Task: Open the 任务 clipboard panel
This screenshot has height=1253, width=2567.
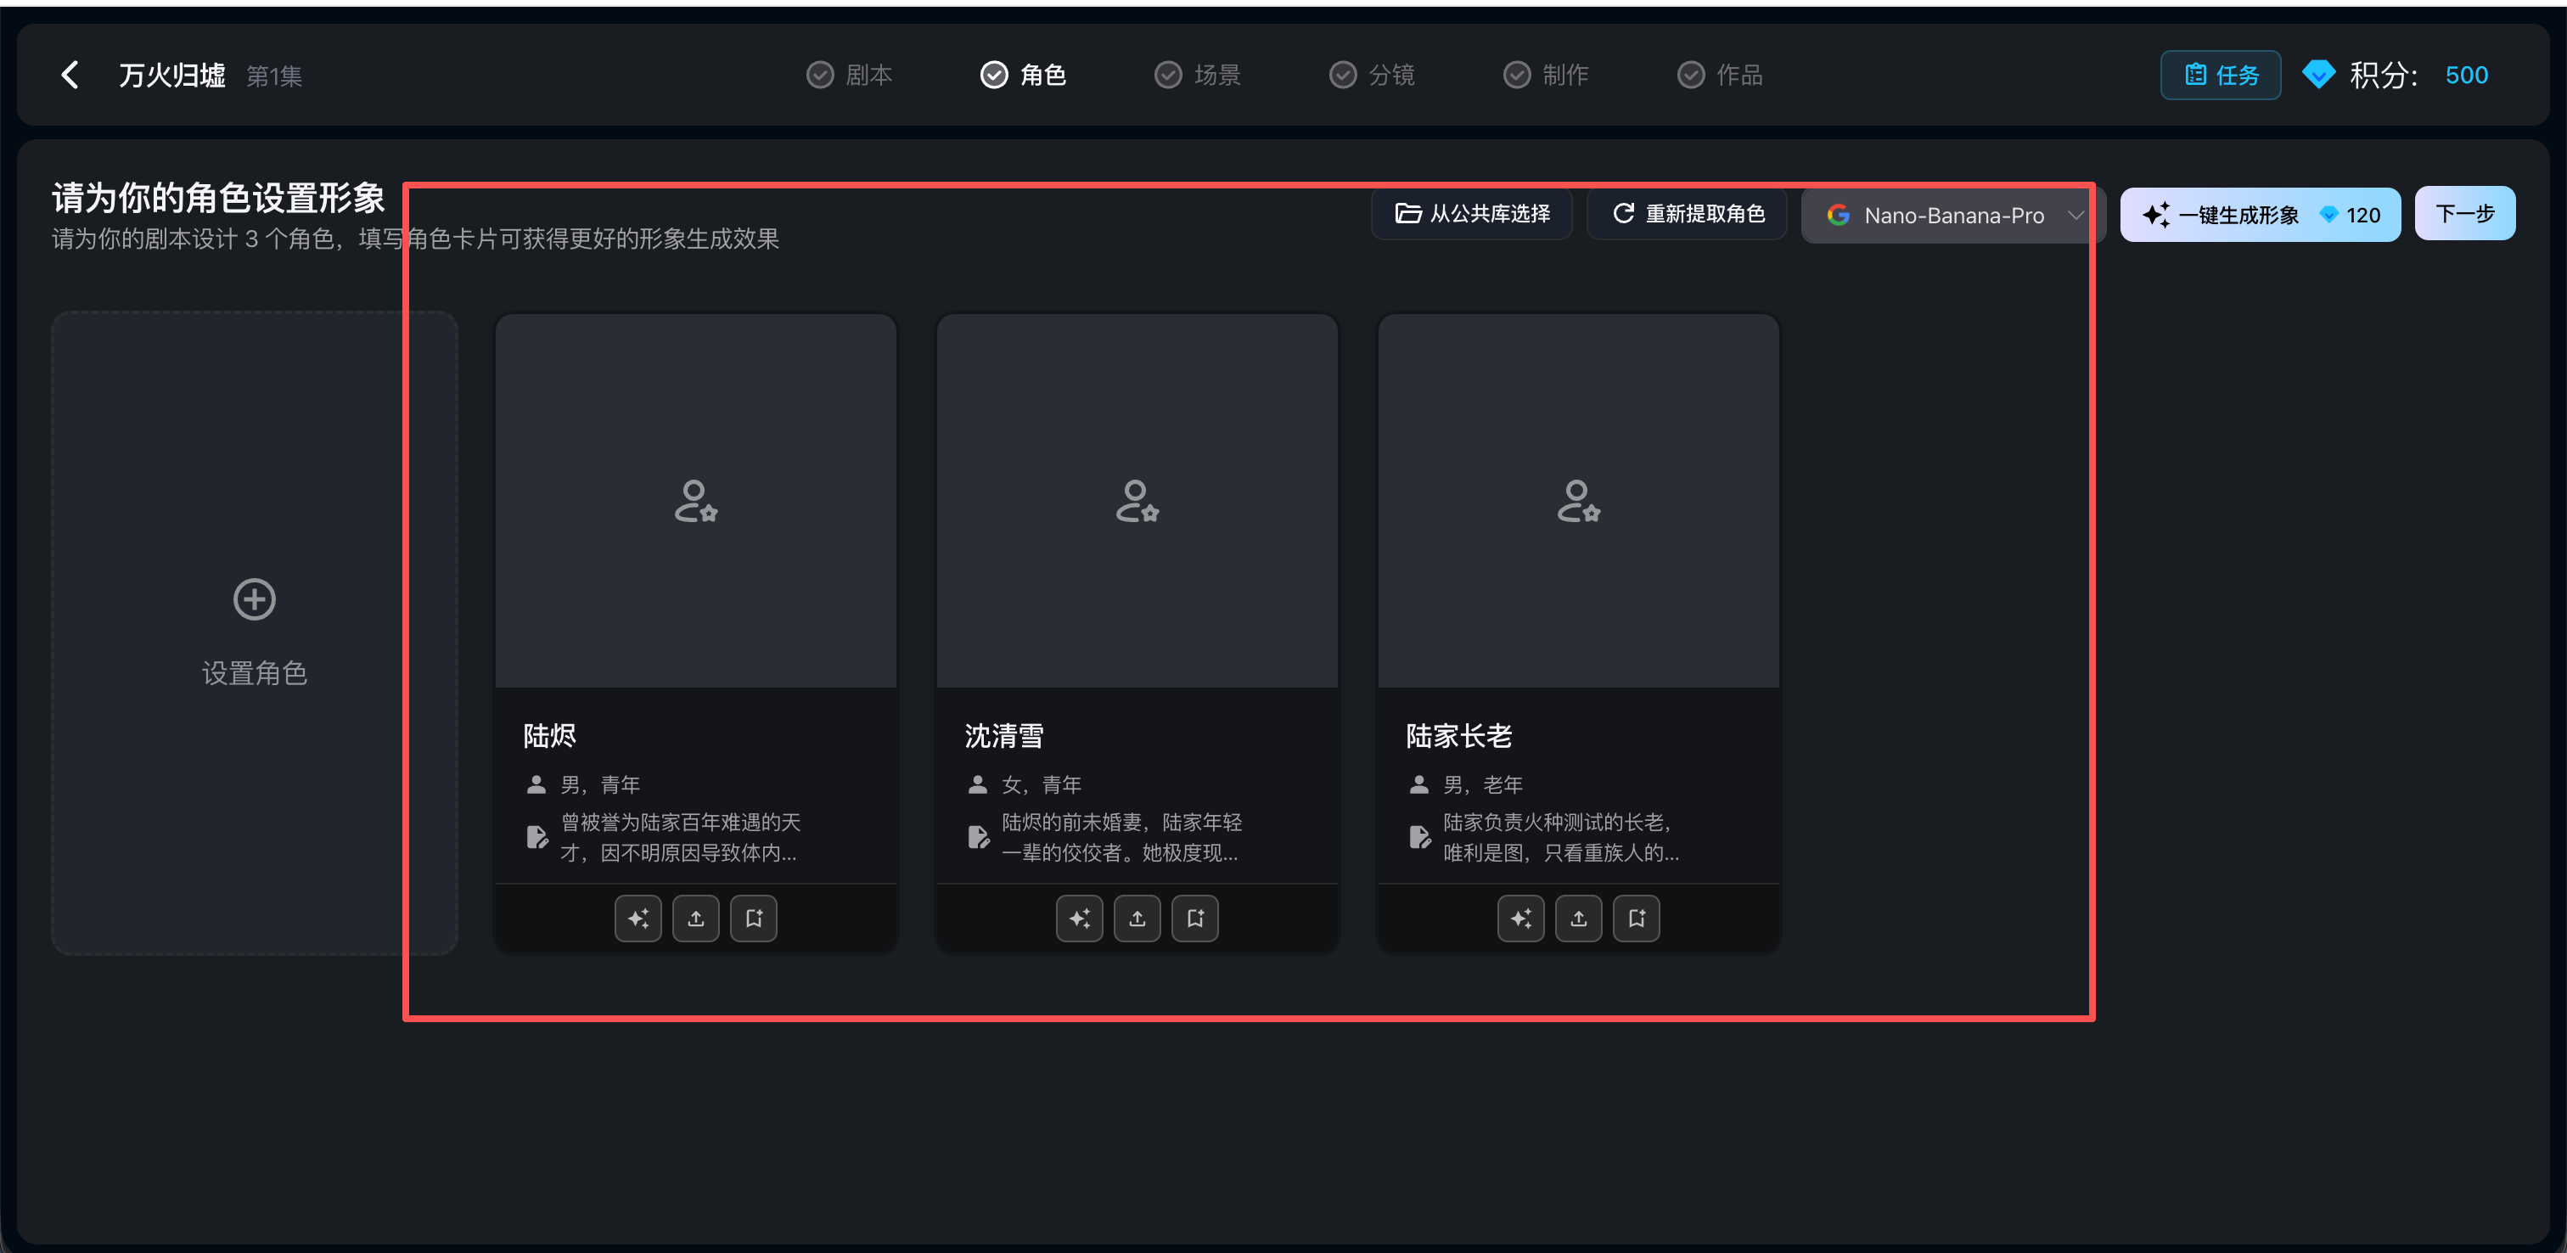Action: point(2220,75)
